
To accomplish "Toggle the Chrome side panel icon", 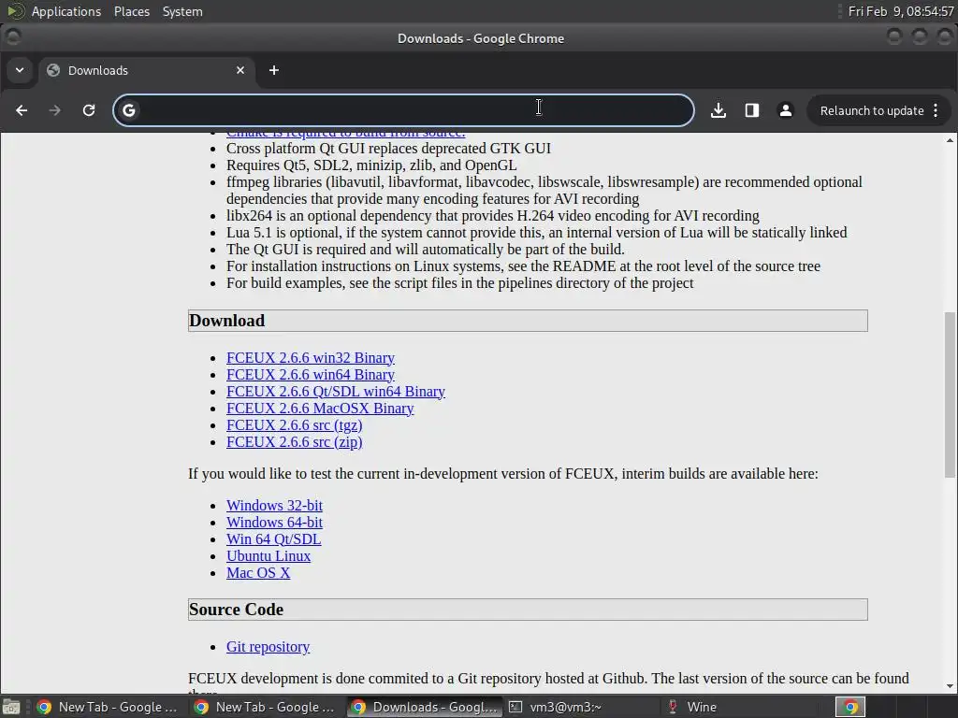I will click(x=752, y=110).
